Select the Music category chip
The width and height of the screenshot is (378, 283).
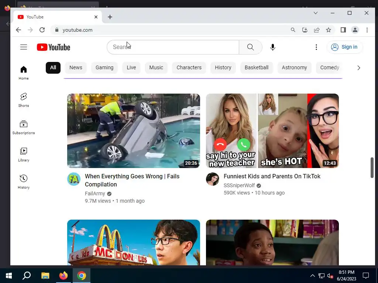(156, 68)
